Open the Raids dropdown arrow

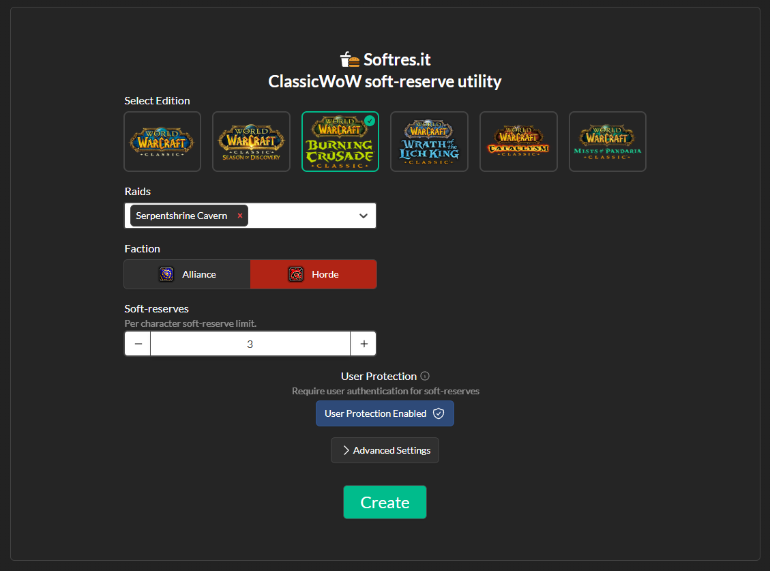[364, 216]
